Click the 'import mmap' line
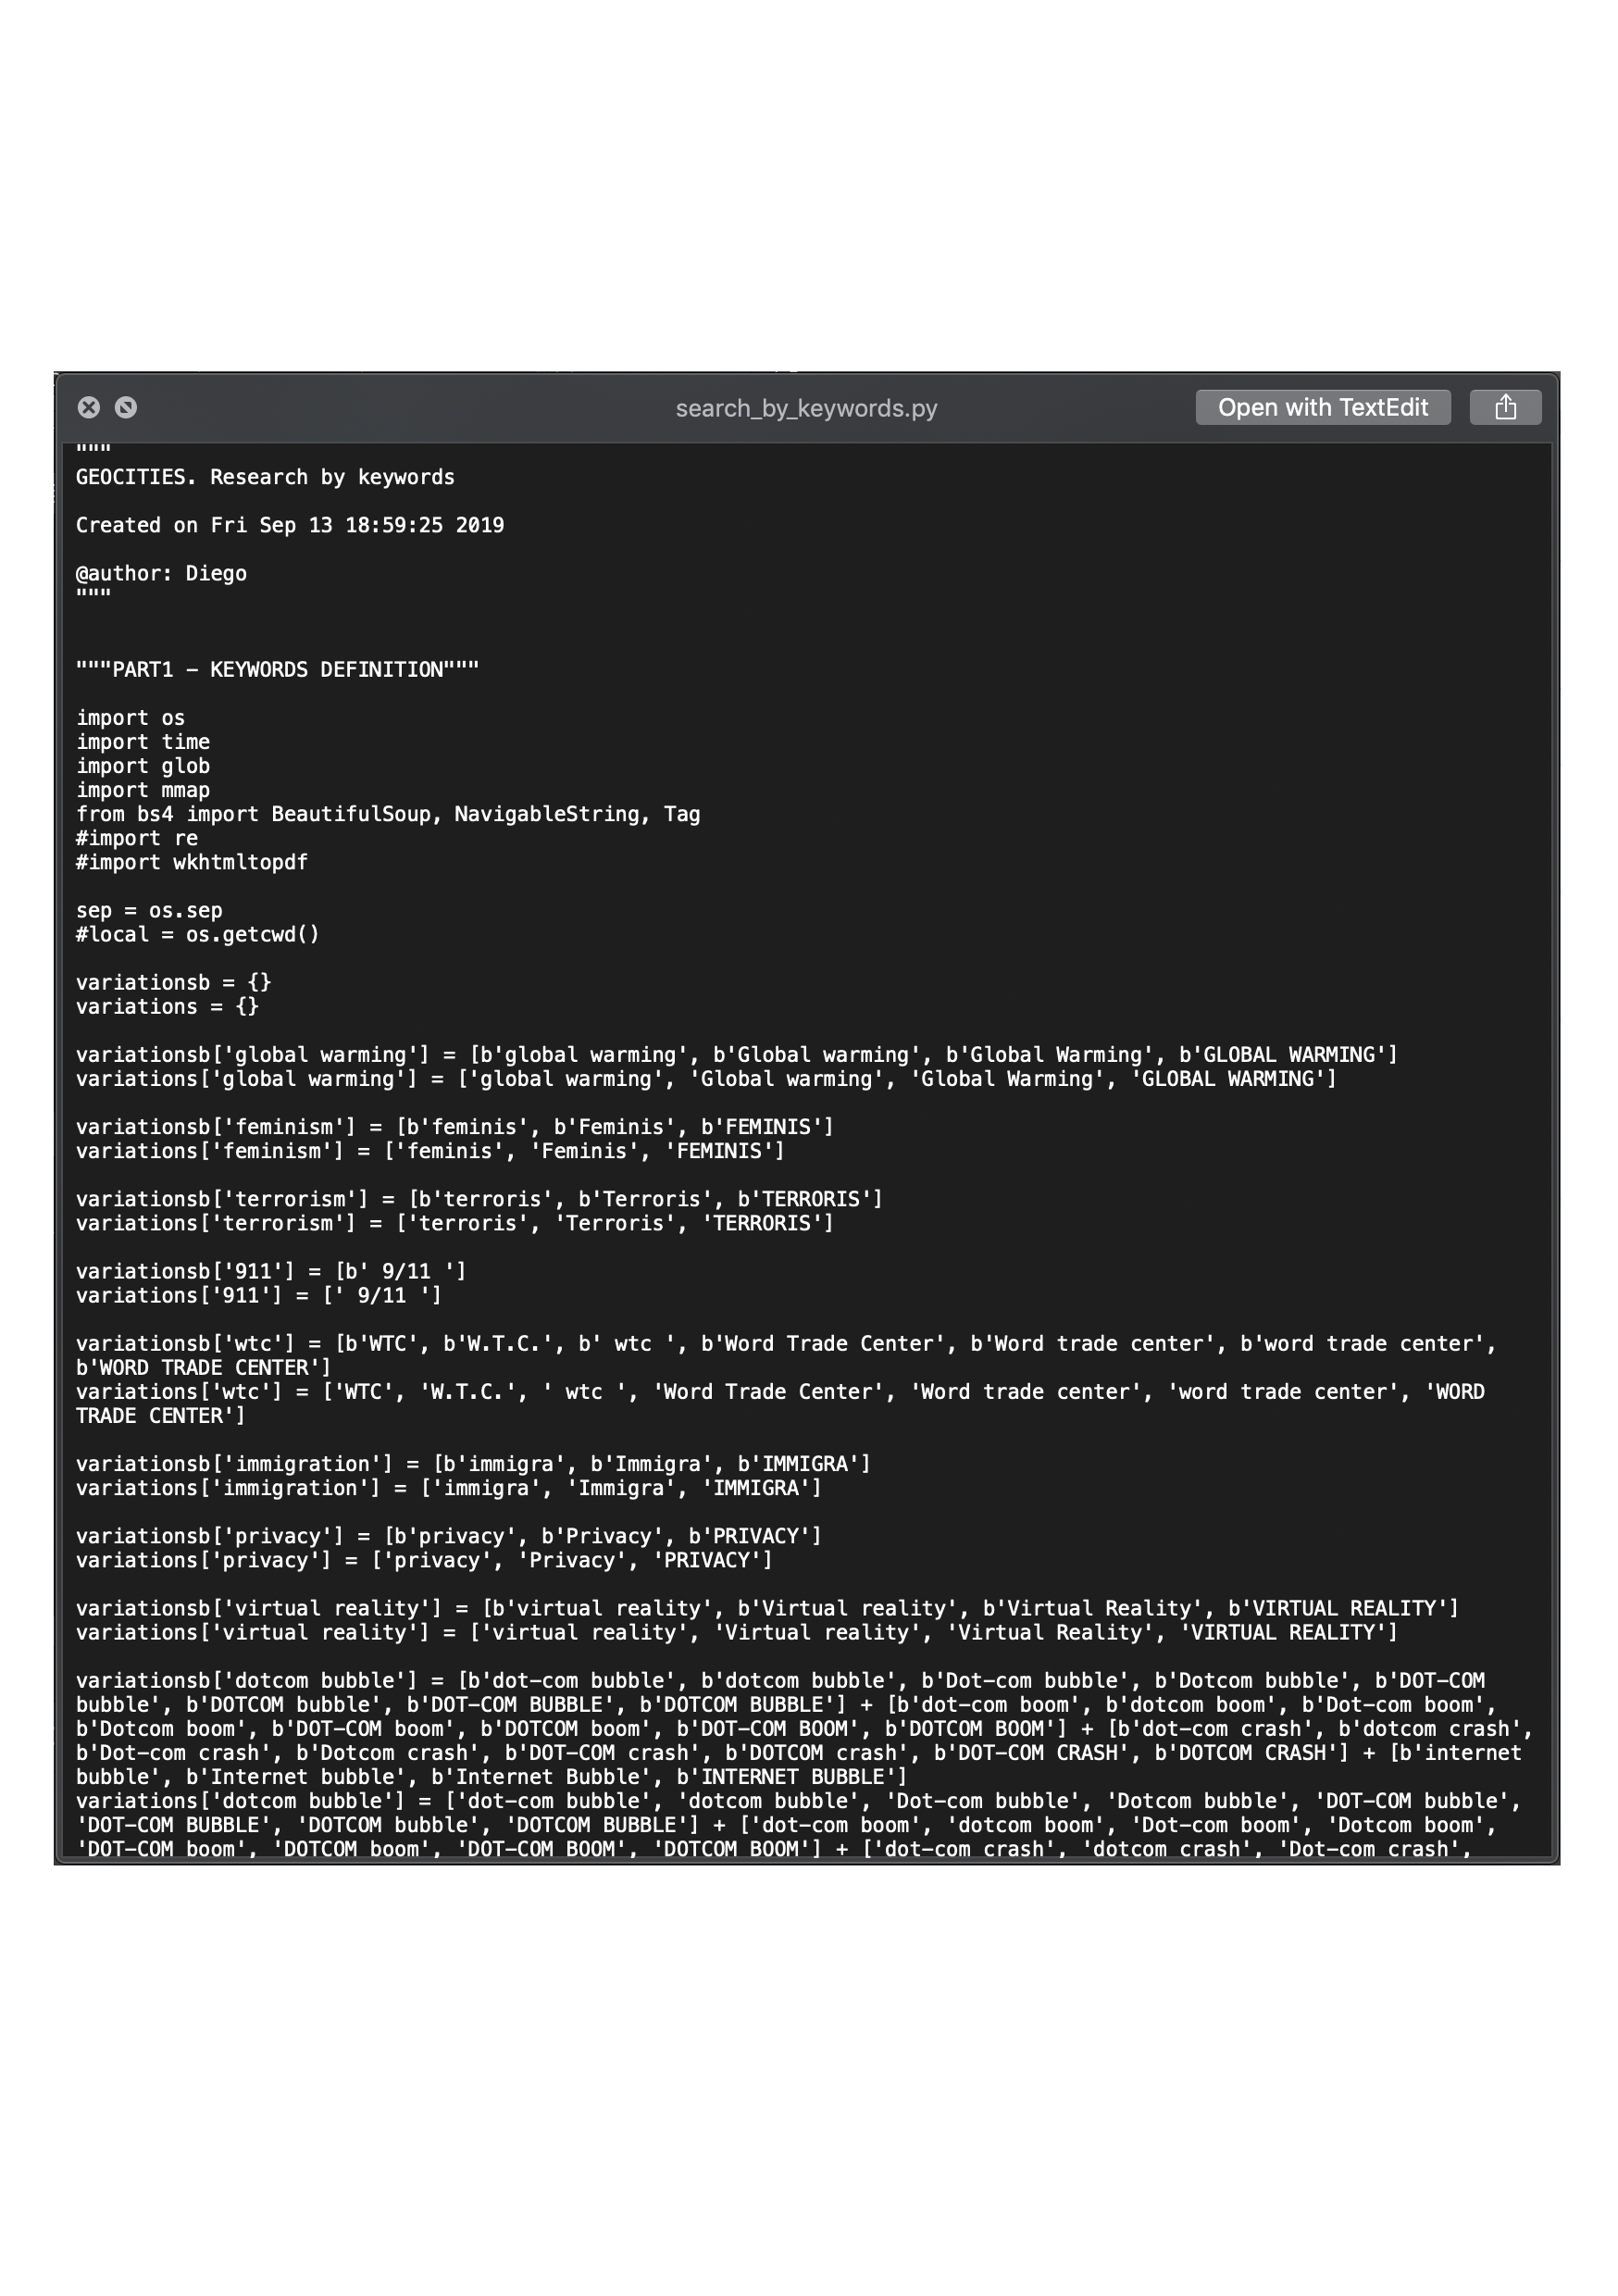 point(143,790)
